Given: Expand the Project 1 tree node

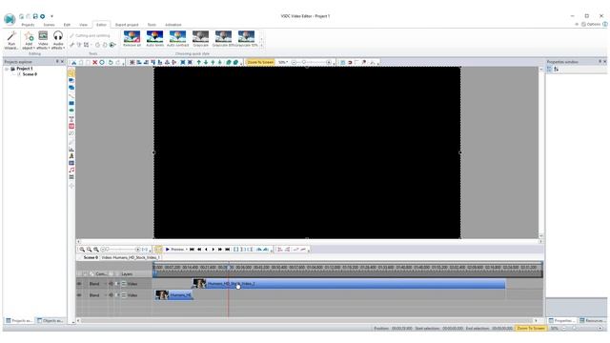Looking at the screenshot, I should pos(7,69).
